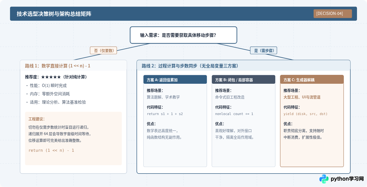This screenshot has height=187, width=367.
Task: Click the text 纯函数结构无副作用。
Action: click(165, 137)
